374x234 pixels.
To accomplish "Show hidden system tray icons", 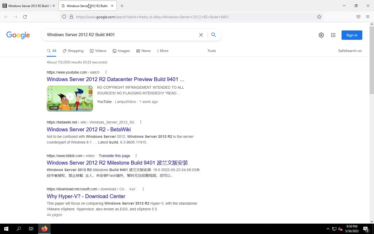I will tap(328, 229).
